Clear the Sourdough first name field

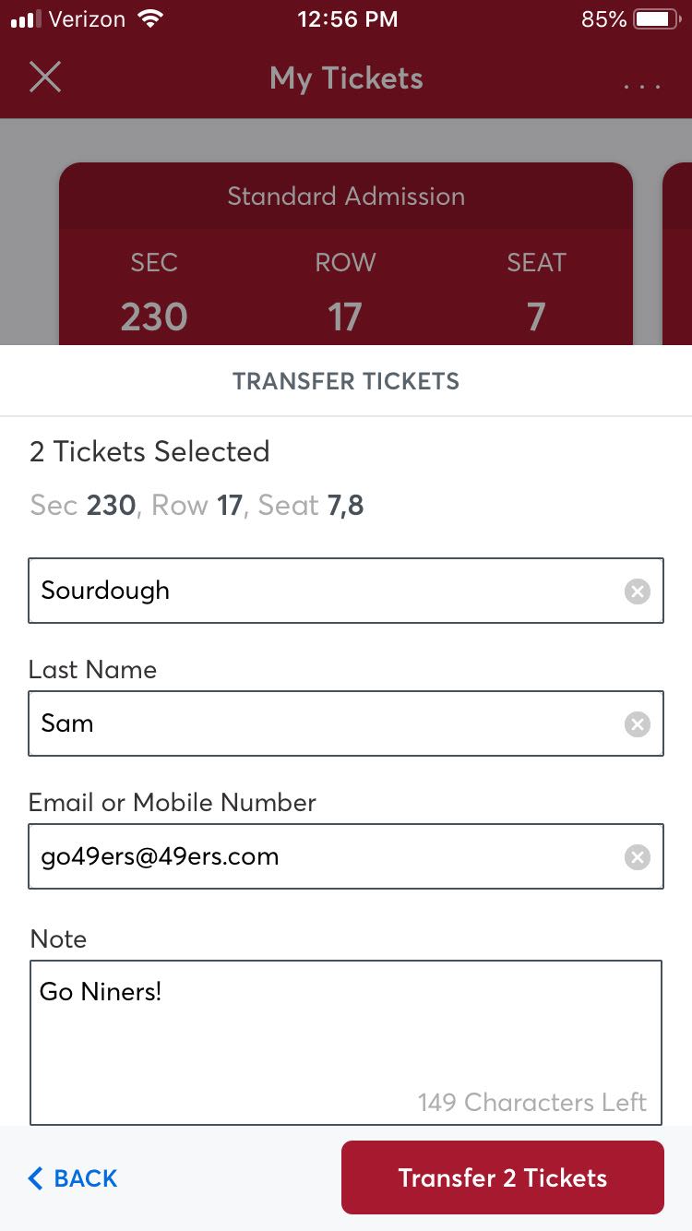(637, 592)
